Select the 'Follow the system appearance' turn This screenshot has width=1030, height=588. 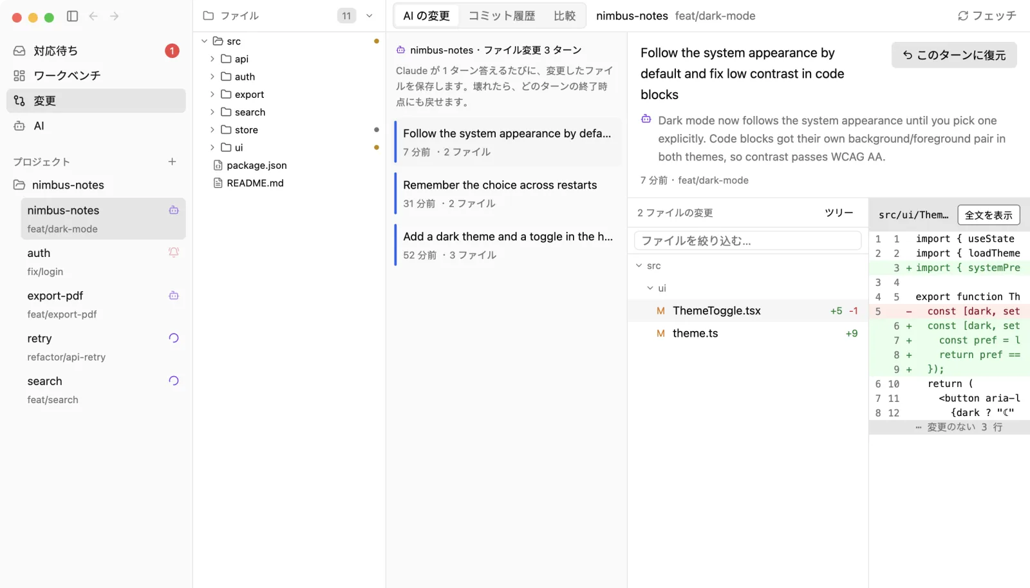point(507,142)
